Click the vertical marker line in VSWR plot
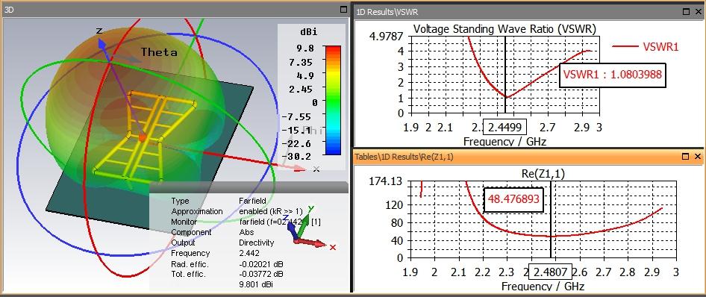Image resolution: width=706 pixels, height=297 pixels. click(x=505, y=75)
